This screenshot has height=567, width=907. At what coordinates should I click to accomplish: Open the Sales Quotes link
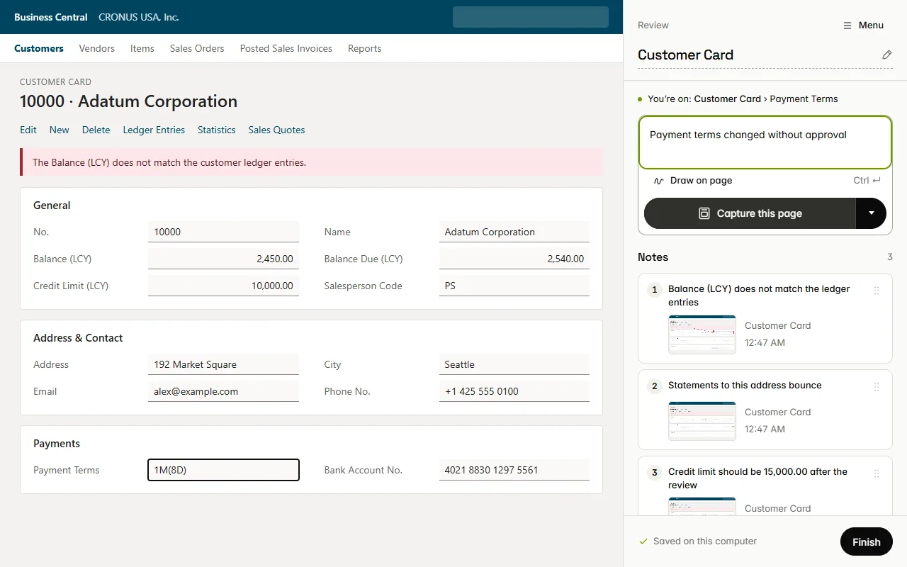276,130
